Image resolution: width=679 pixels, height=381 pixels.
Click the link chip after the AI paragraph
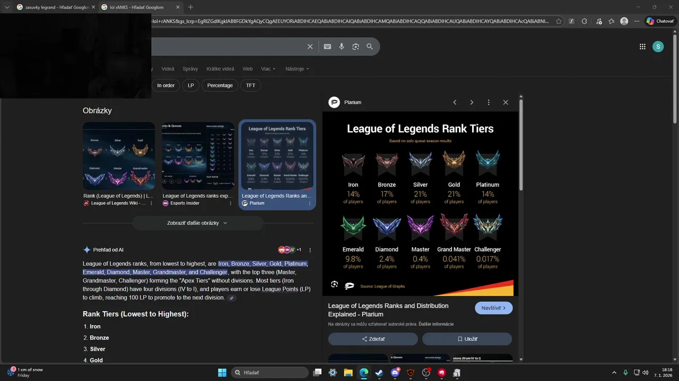231,298
